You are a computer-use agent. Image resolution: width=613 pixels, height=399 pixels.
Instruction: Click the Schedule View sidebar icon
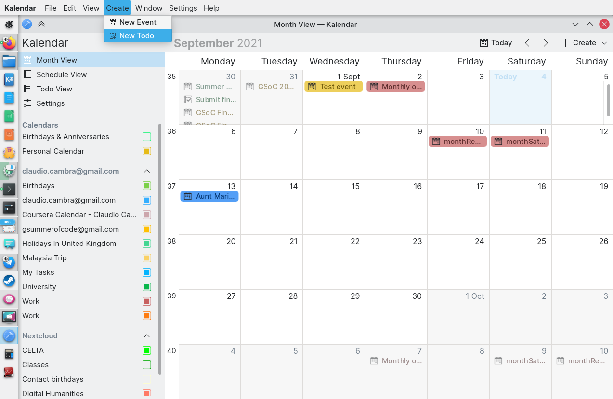pyautogui.click(x=28, y=75)
